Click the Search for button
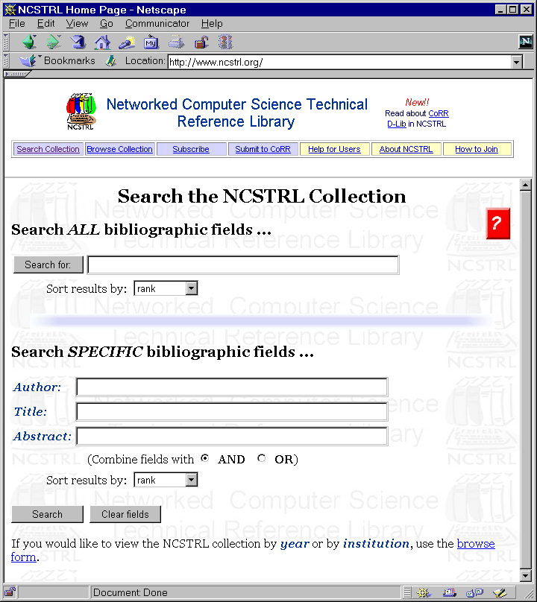This screenshot has width=537, height=602. click(48, 264)
